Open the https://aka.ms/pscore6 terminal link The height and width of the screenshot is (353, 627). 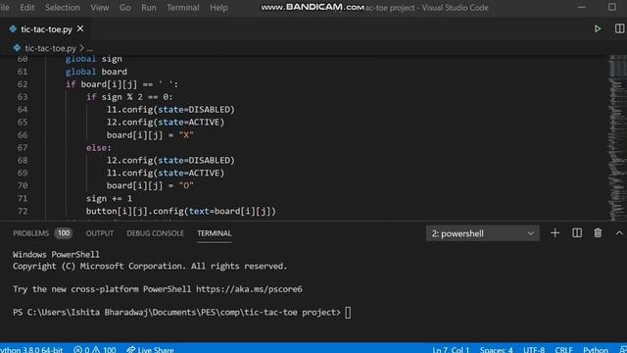249,289
